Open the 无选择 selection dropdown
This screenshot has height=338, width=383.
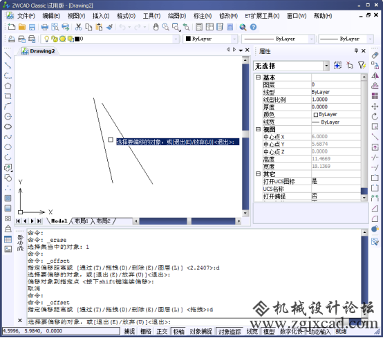(x=326, y=66)
